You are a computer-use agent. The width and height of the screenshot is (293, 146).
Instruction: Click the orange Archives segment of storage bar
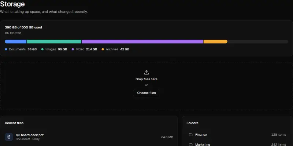[x=215, y=42]
